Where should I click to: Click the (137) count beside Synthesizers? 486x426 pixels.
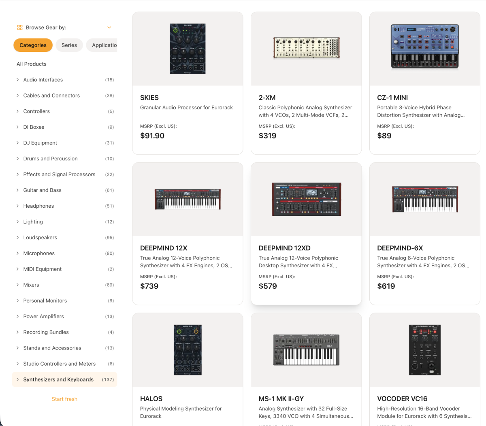108,380
